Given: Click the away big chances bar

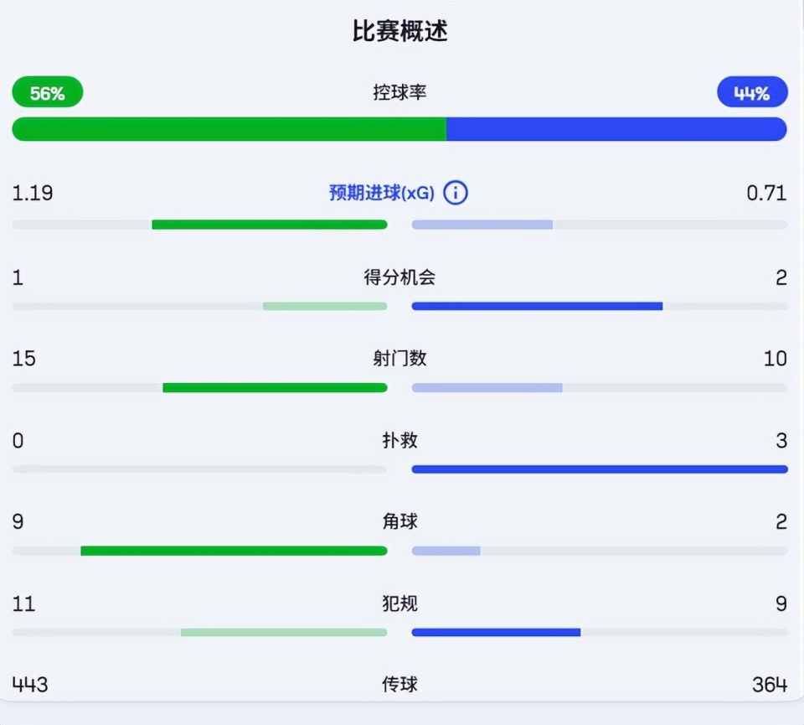Looking at the screenshot, I should 537,306.
